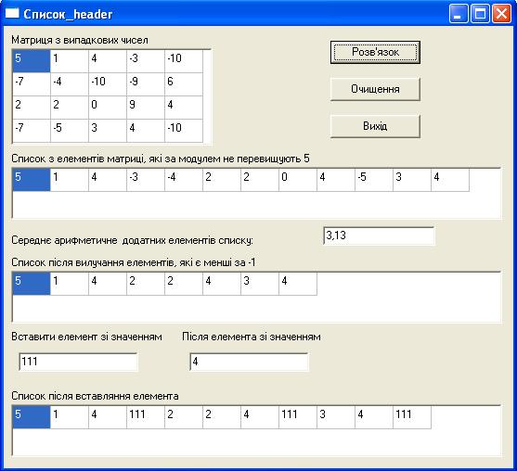Select cell 0 in the modulus-filtered list
517x471 pixels.
pyautogui.click(x=298, y=180)
